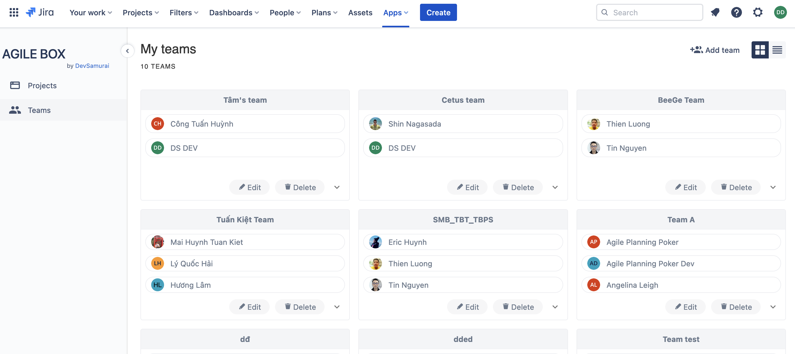Switch to grid view layout
Screen dimensions: 795x354
tap(760, 50)
